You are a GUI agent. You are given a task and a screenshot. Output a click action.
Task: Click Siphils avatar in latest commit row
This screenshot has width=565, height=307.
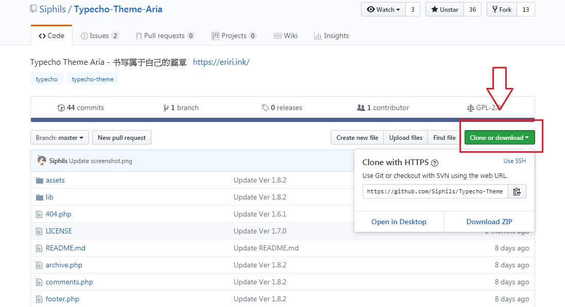(x=41, y=160)
